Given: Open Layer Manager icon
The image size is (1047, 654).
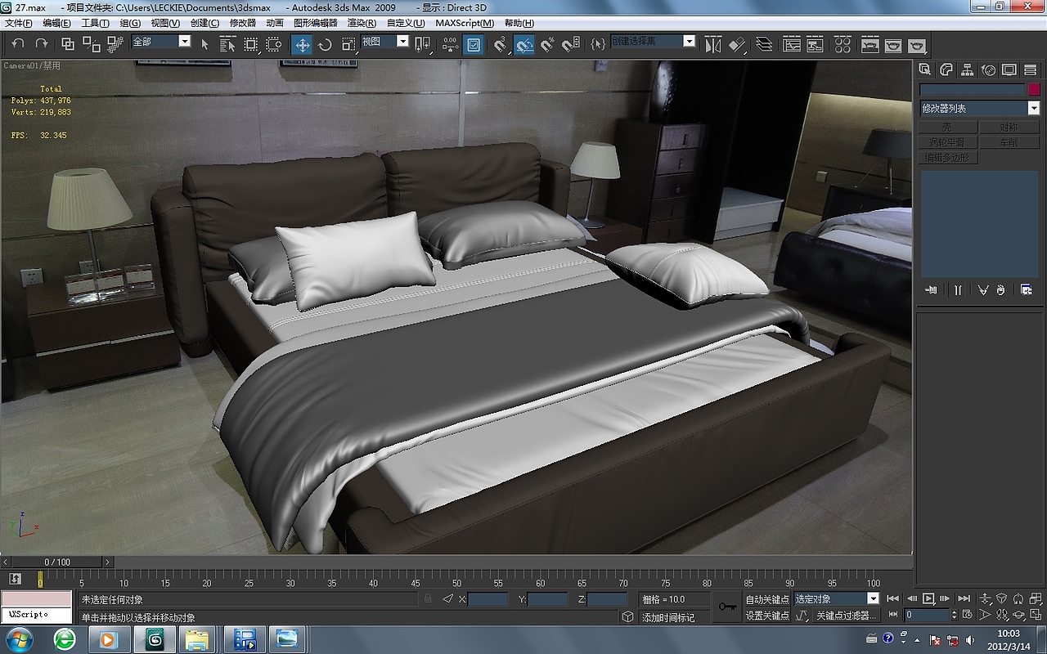Looking at the screenshot, I should pos(764,44).
